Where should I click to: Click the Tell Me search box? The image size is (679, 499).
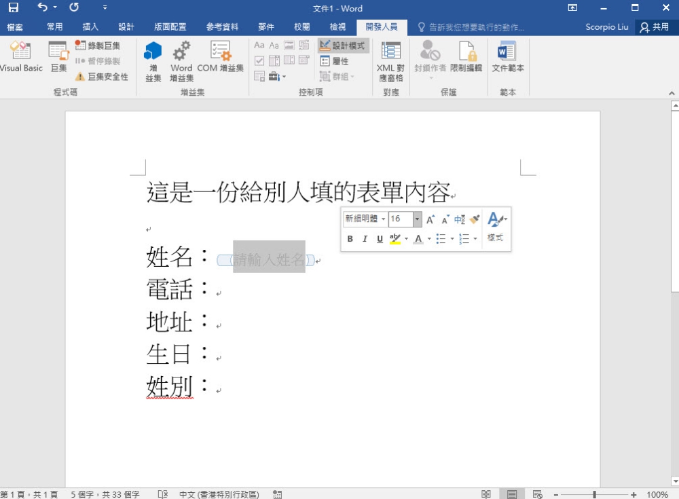(471, 27)
